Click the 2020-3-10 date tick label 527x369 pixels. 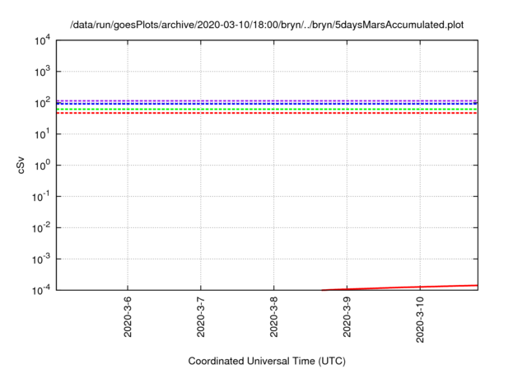420,320
